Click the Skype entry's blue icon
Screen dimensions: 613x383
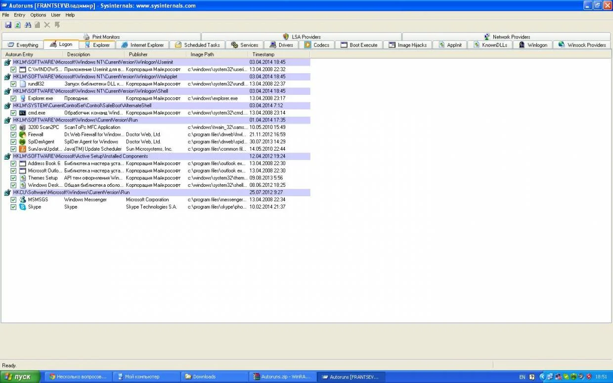point(23,207)
